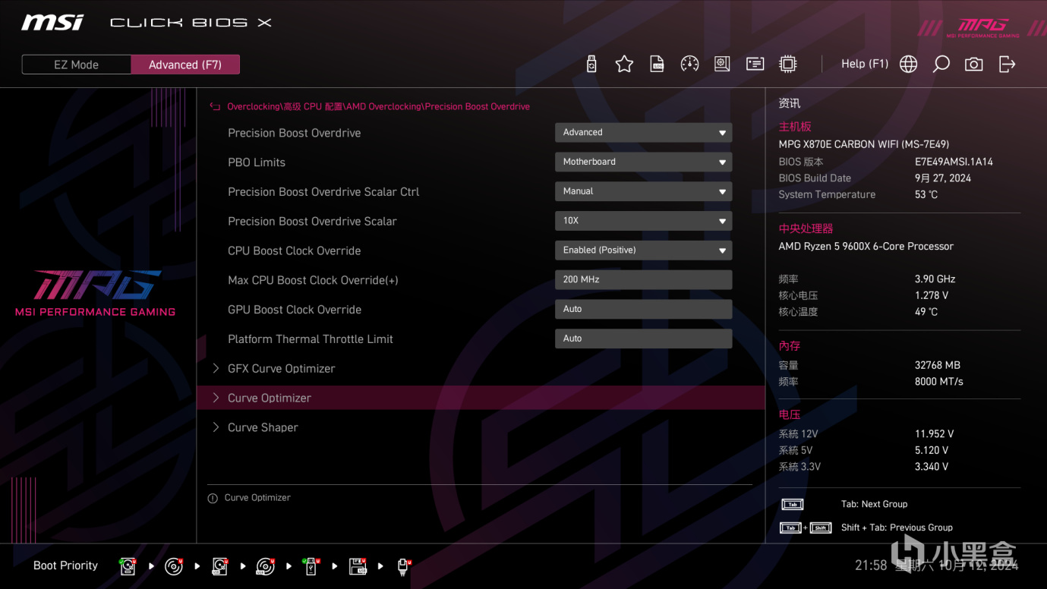Click the memory capacity 32768 MB value

point(938,365)
